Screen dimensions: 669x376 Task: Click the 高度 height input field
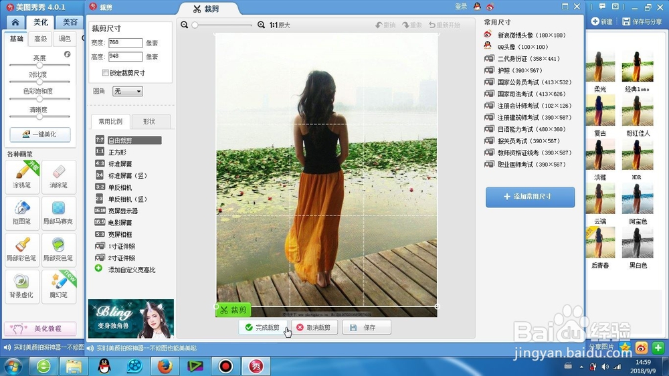[125, 56]
